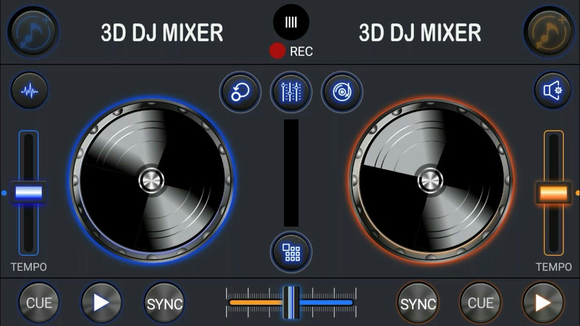Enable SYNC on the right deck
Screen dimensions: 580x326
417,302
